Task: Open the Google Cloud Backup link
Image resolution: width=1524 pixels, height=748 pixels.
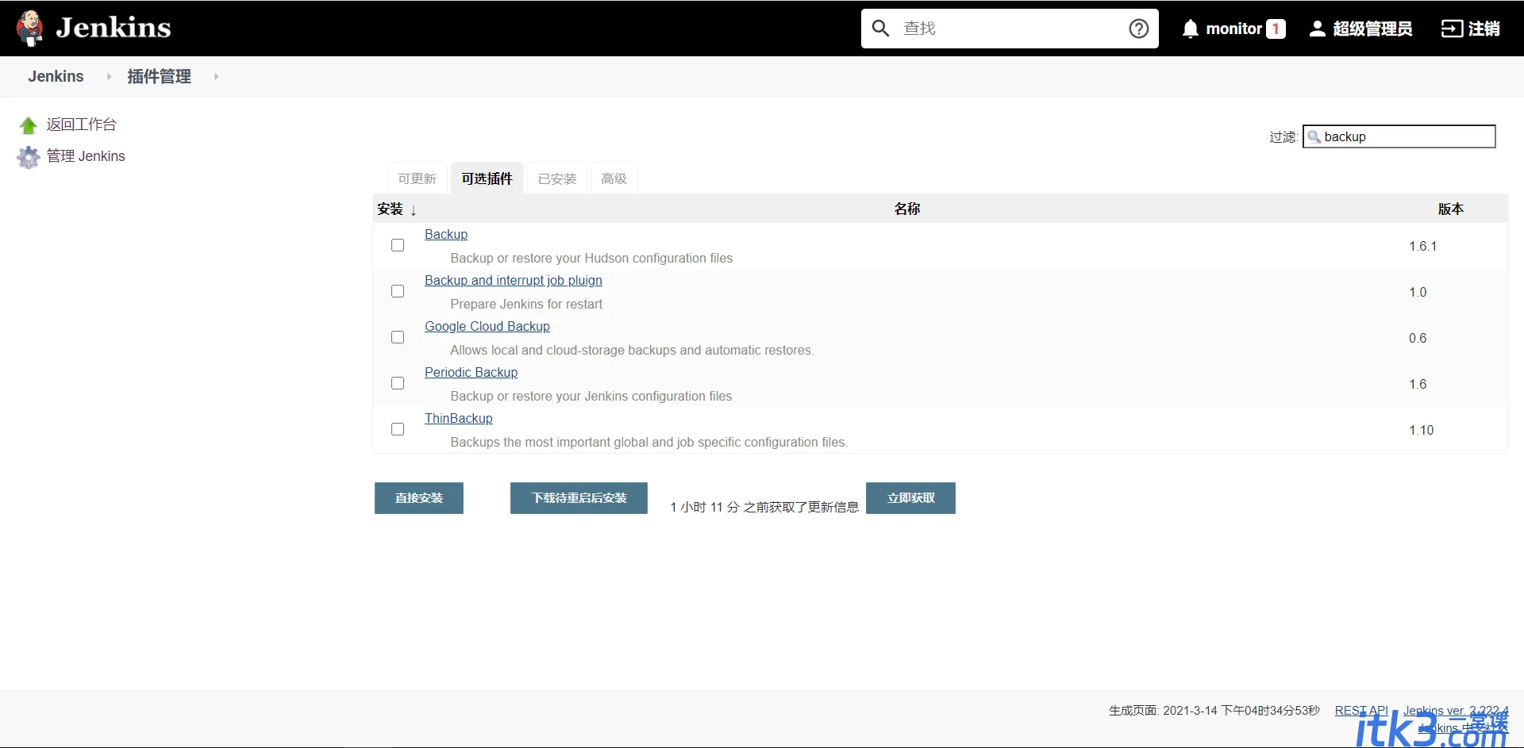Action: pos(487,327)
